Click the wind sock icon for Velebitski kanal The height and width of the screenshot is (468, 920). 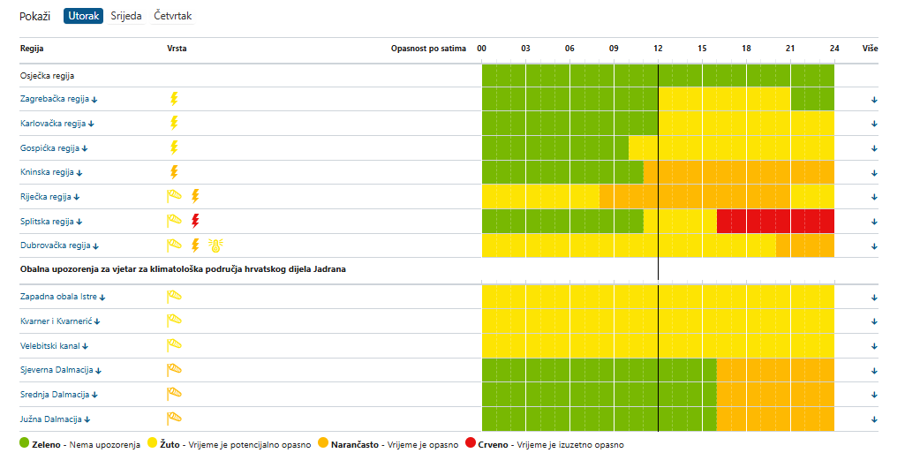pos(174,345)
